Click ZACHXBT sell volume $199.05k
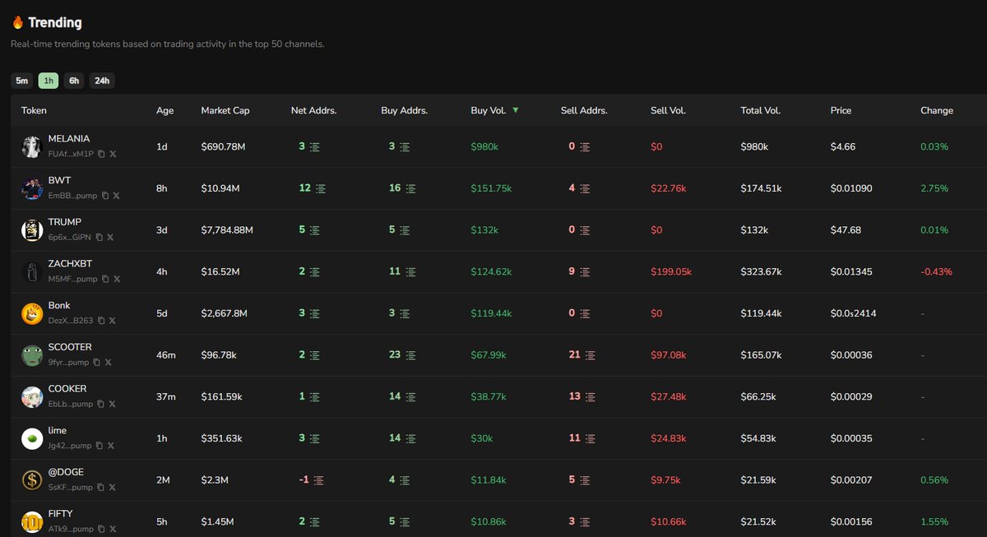 (x=671, y=271)
